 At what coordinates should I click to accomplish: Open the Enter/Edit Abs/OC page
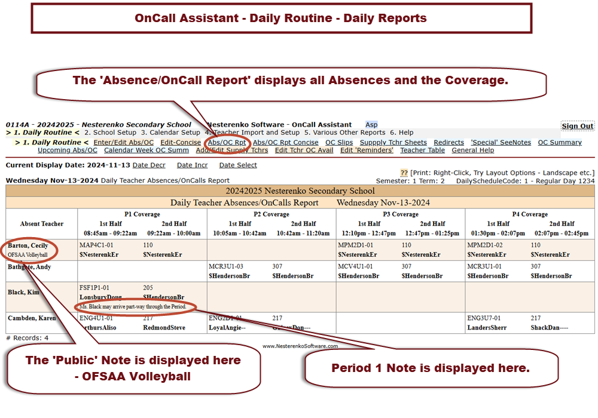tap(124, 143)
